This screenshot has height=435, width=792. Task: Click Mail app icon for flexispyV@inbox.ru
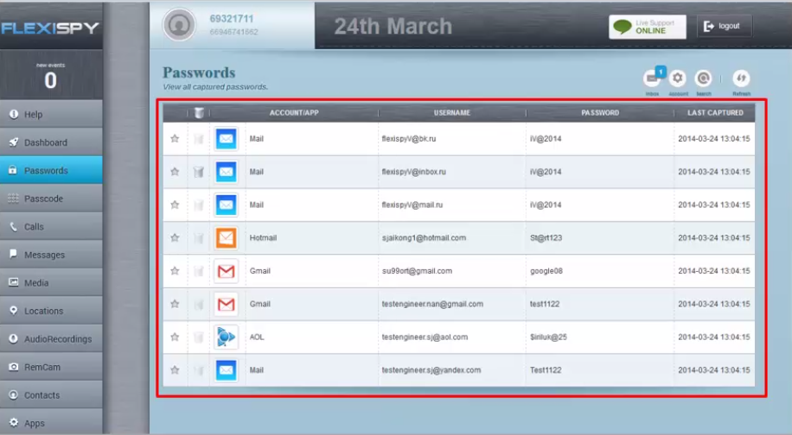[226, 172]
